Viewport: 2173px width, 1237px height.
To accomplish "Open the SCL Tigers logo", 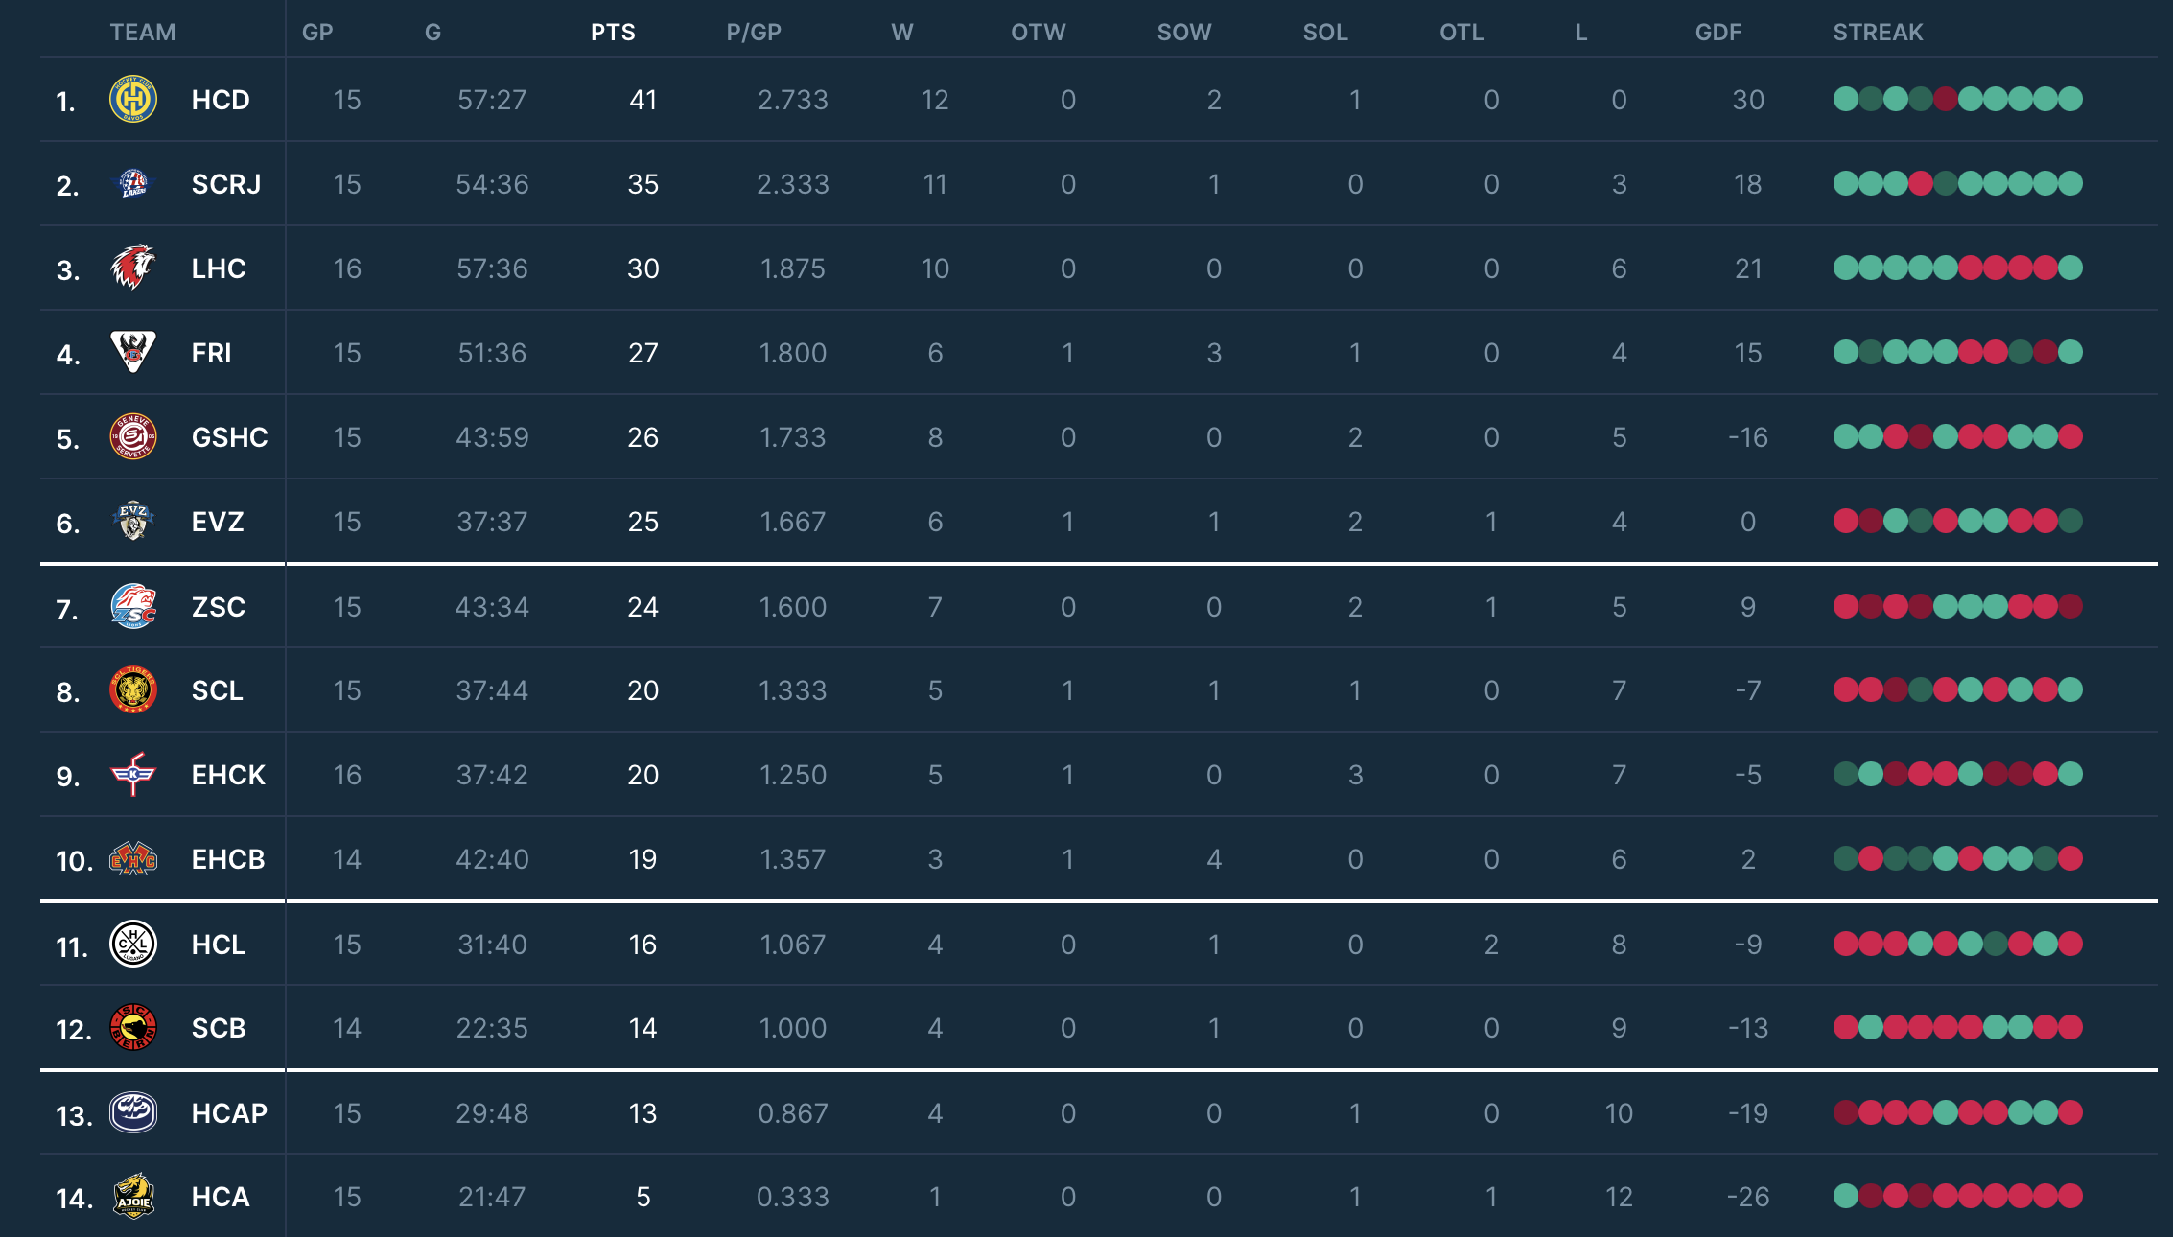I will (x=133, y=690).
